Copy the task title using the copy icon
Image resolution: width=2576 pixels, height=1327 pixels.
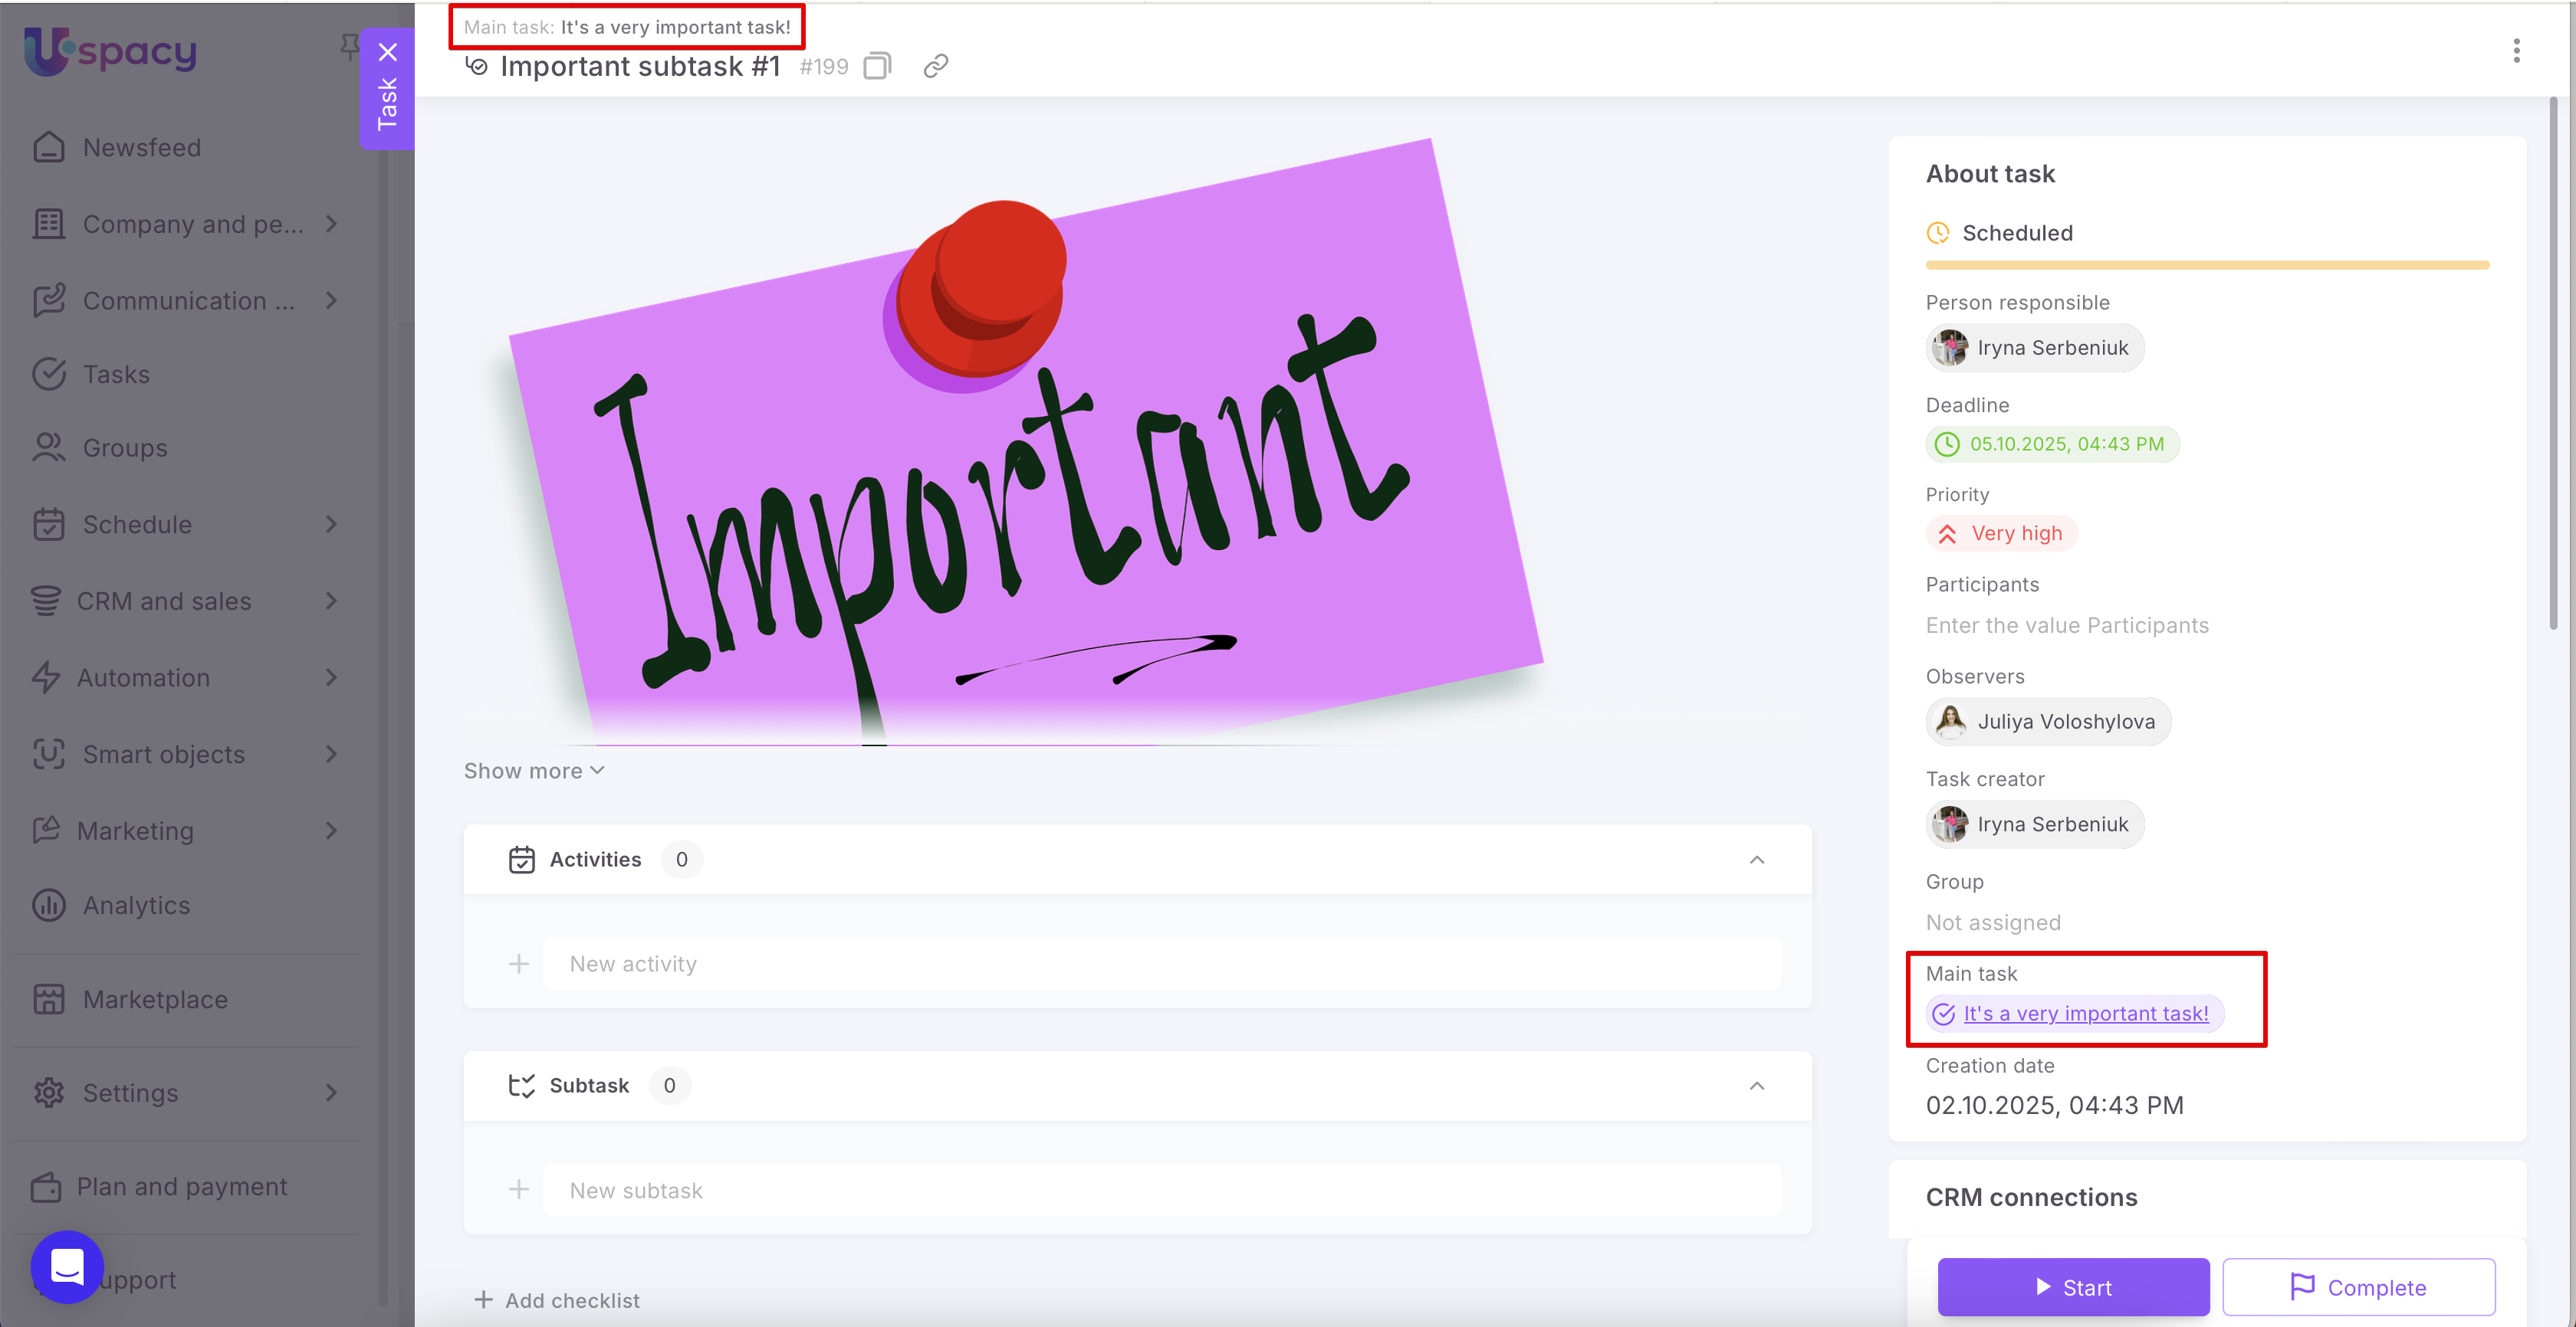point(877,66)
